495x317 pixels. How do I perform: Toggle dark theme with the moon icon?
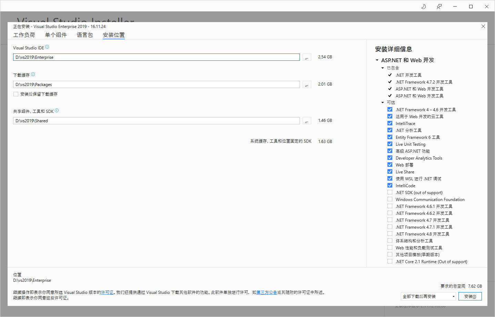pyautogui.click(x=423, y=6)
